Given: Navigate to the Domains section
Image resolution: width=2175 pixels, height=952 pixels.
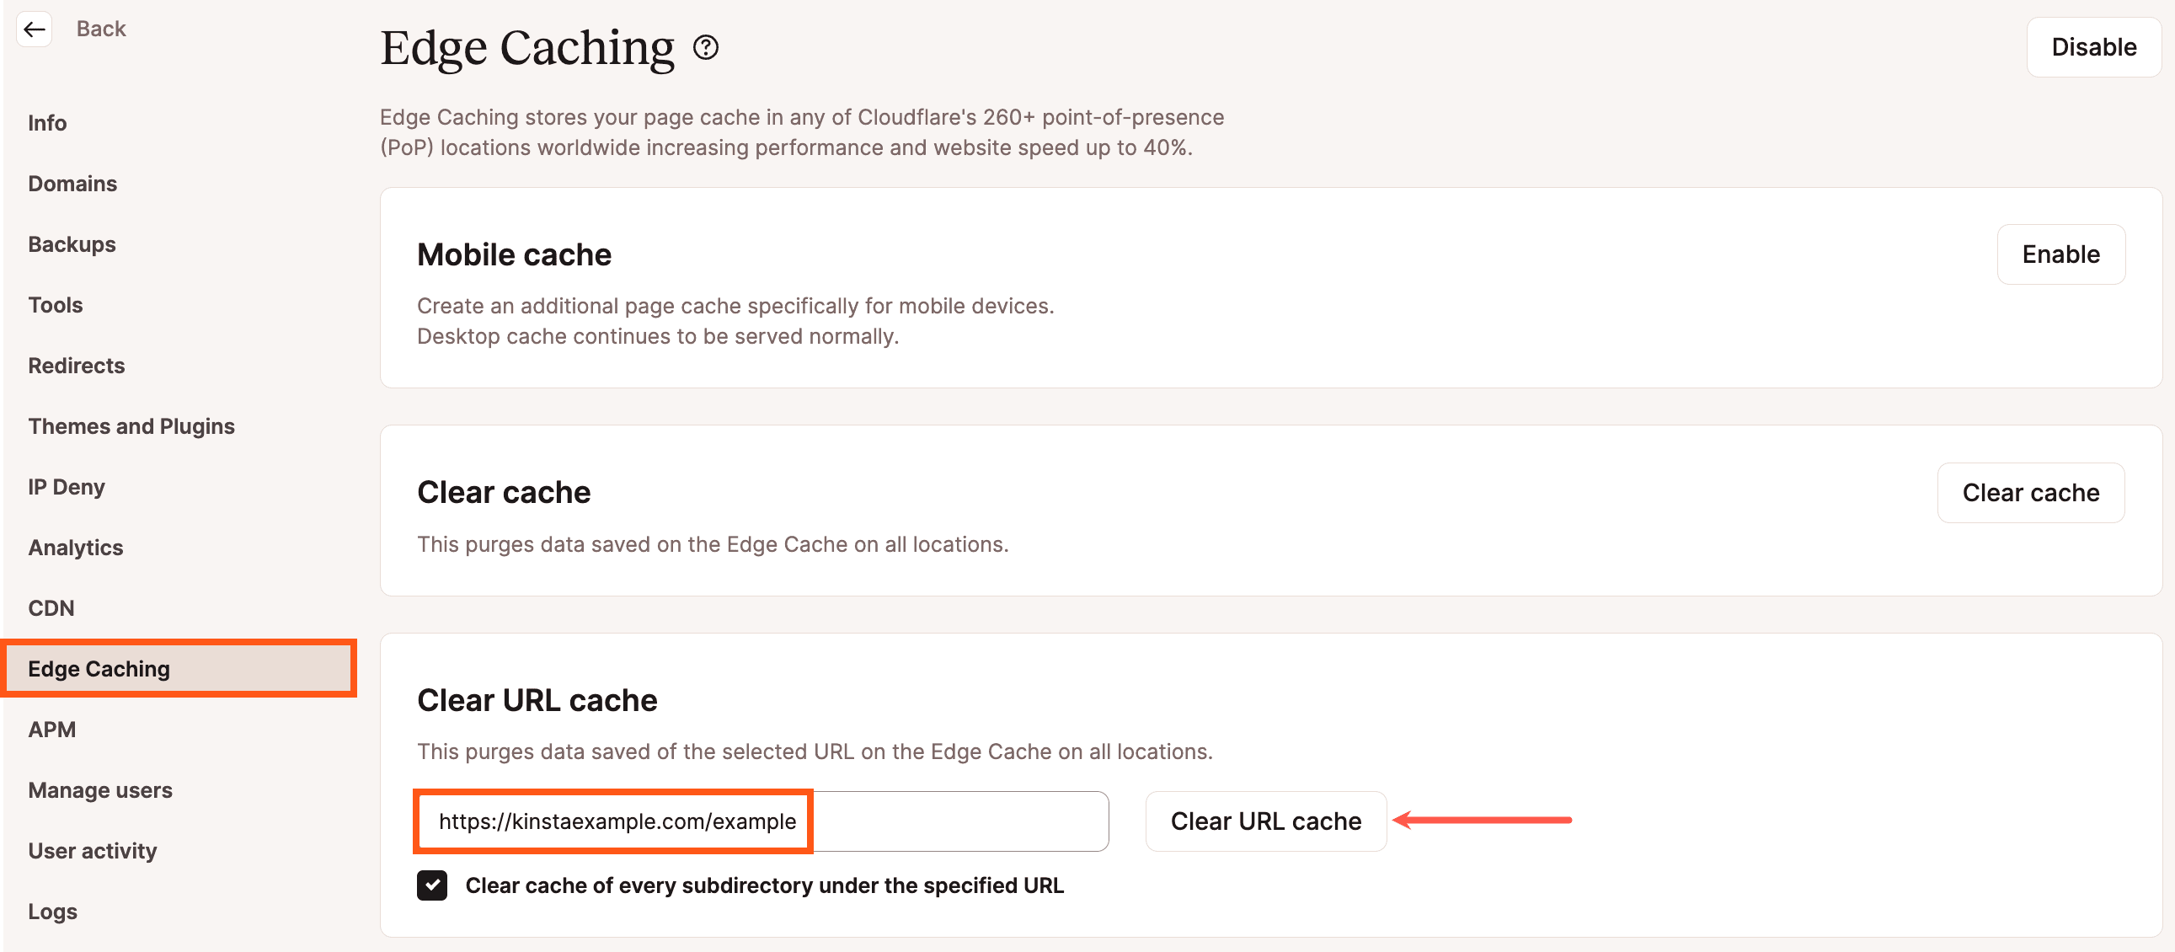Looking at the screenshot, I should point(72,184).
